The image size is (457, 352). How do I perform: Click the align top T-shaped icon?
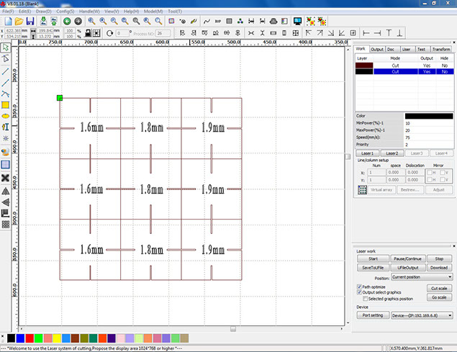[389, 33]
